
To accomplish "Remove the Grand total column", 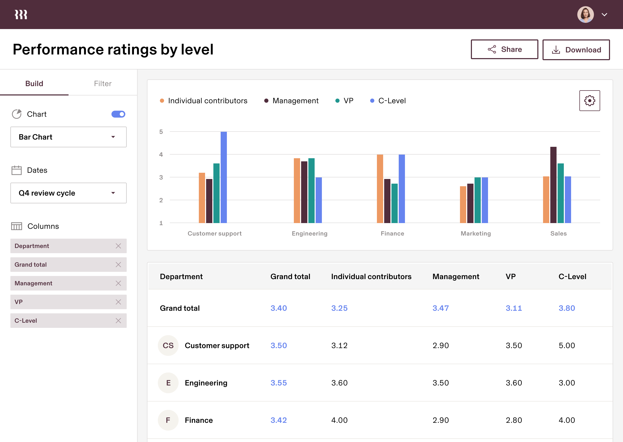I will pos(118,265).
